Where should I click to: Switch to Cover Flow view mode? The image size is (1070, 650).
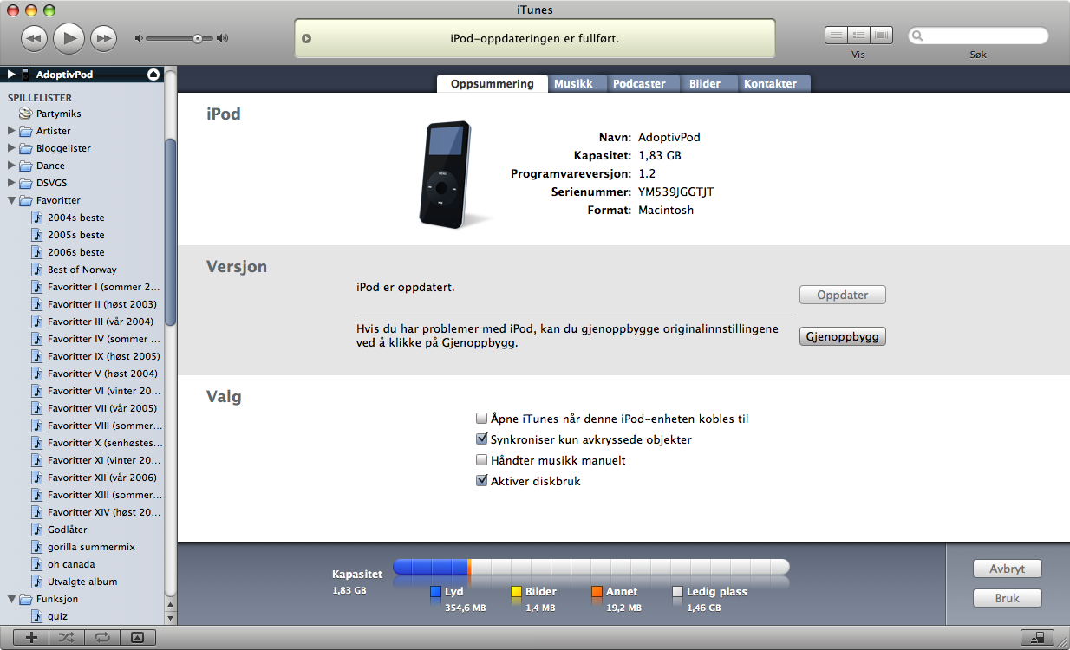point(882,36)
